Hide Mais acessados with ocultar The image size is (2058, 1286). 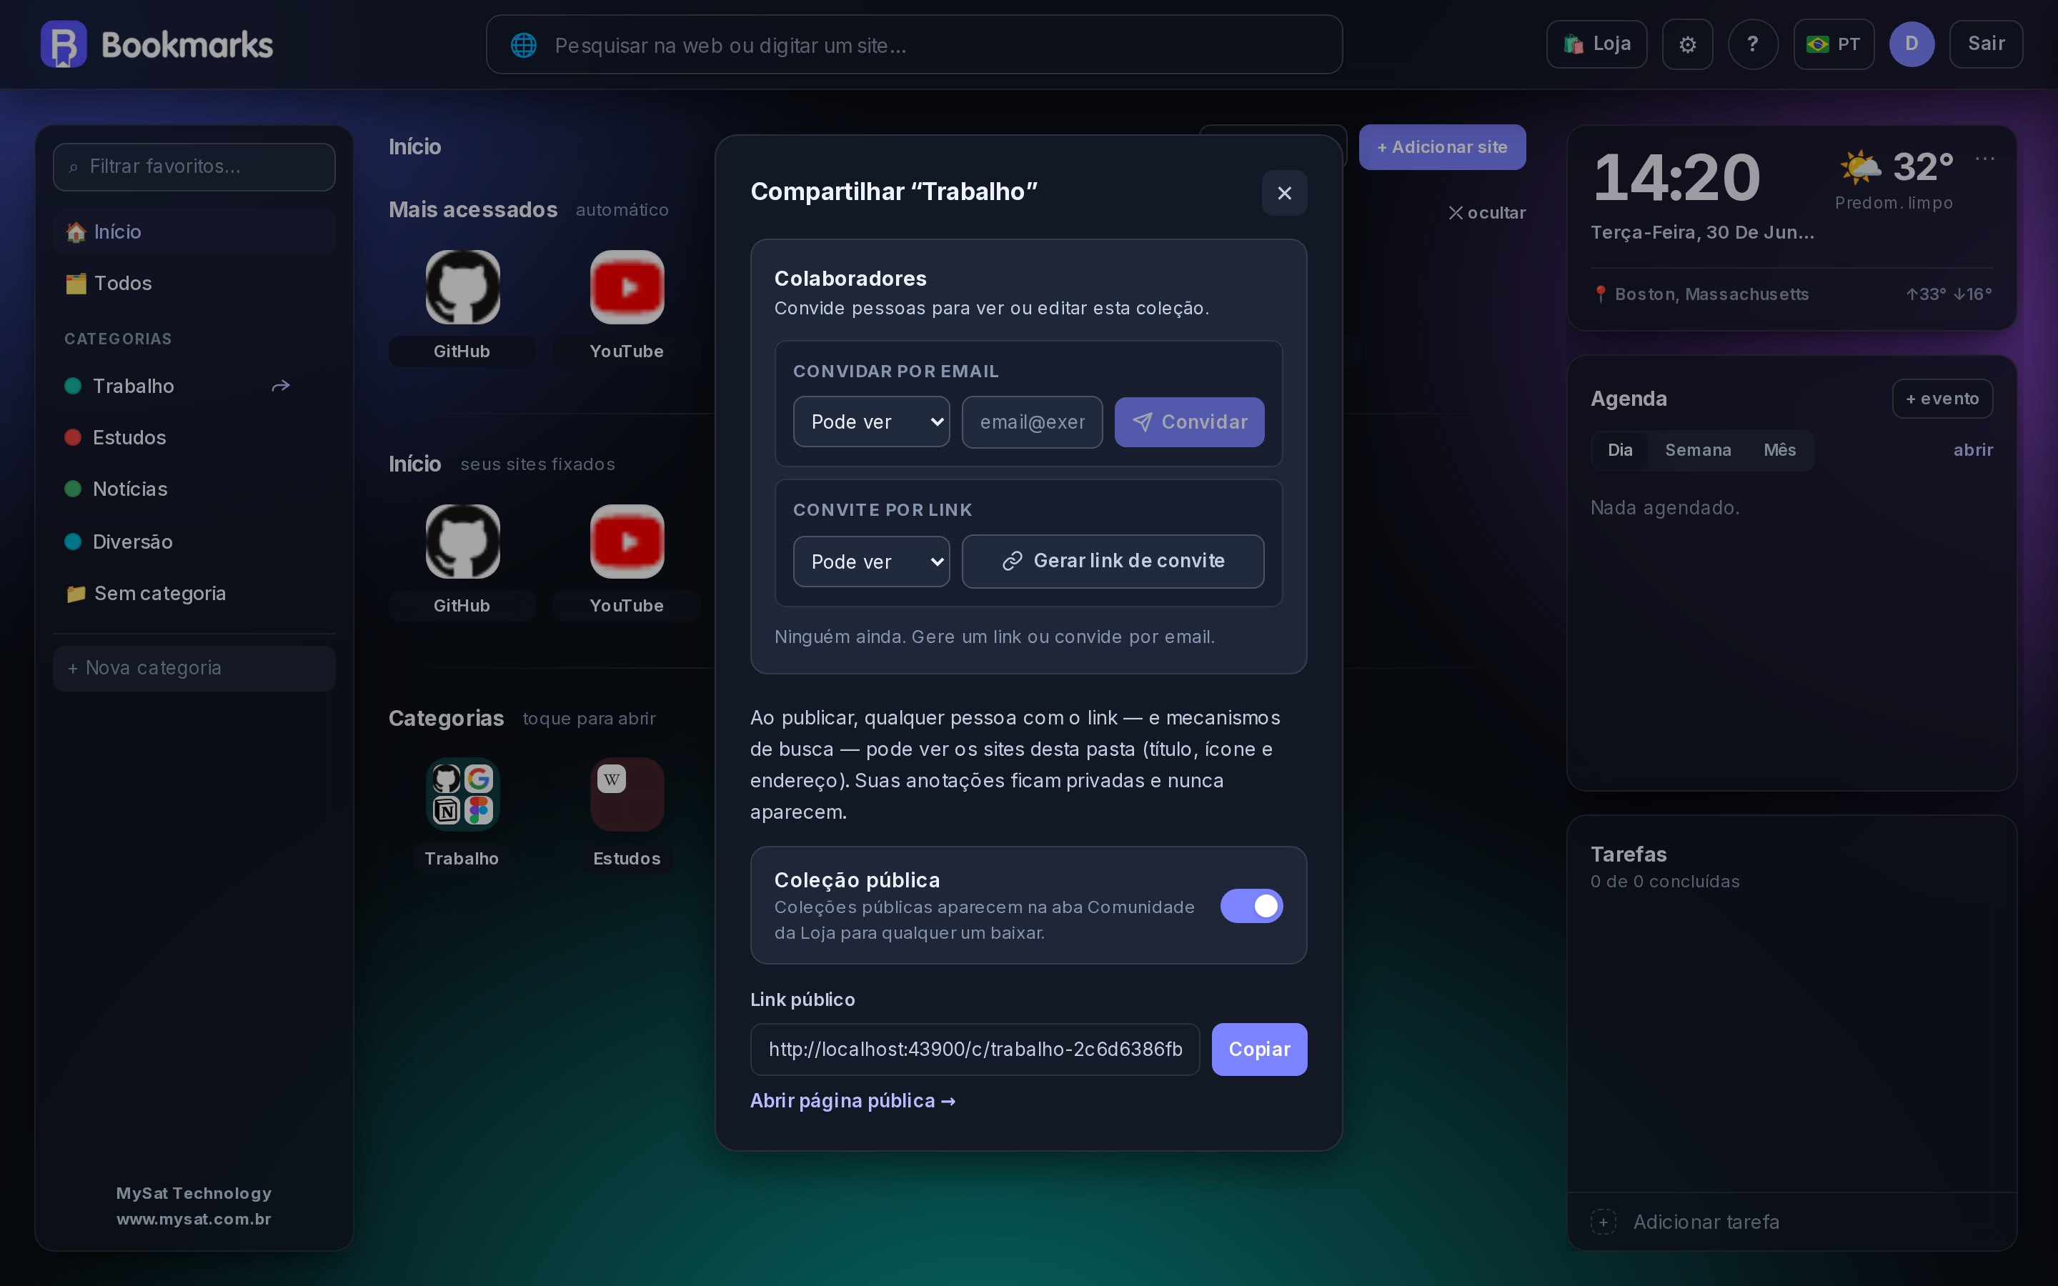tap(1486, 213)
